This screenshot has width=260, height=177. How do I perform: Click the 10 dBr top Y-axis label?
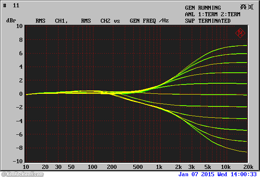[x=19, y=26]
